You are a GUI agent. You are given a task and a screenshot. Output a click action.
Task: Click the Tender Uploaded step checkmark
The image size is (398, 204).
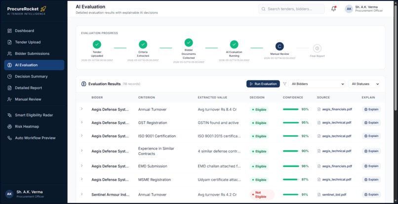pyautogui.click(x=97, y=44)
